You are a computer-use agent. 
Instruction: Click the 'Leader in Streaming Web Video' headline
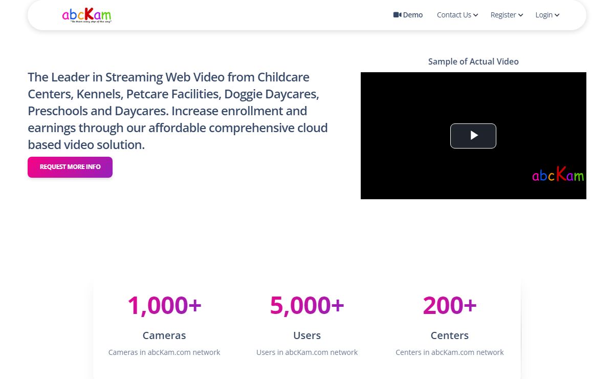pyautogui.click(x=178, y=111)
